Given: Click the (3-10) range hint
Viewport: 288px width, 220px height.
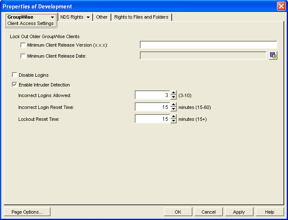Looking at the screenshot, I should [x=185, y=95].
